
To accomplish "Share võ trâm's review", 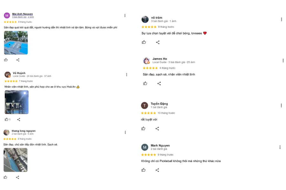I will pyautogui.click(x=158, y=42).
